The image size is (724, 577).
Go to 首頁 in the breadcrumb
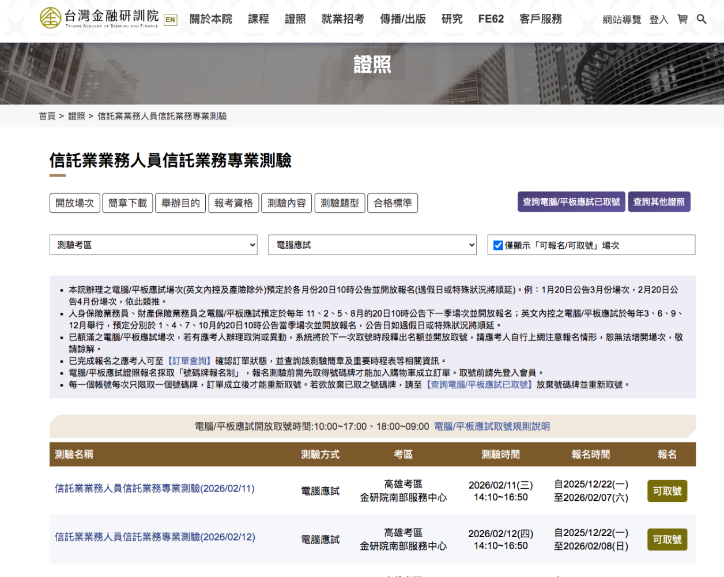pyautogui.click(x=47, y=116)
